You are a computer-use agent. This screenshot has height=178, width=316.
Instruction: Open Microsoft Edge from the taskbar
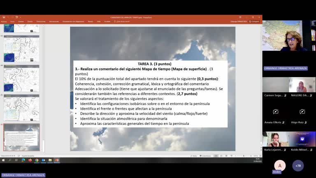click(x=23, y=160)
